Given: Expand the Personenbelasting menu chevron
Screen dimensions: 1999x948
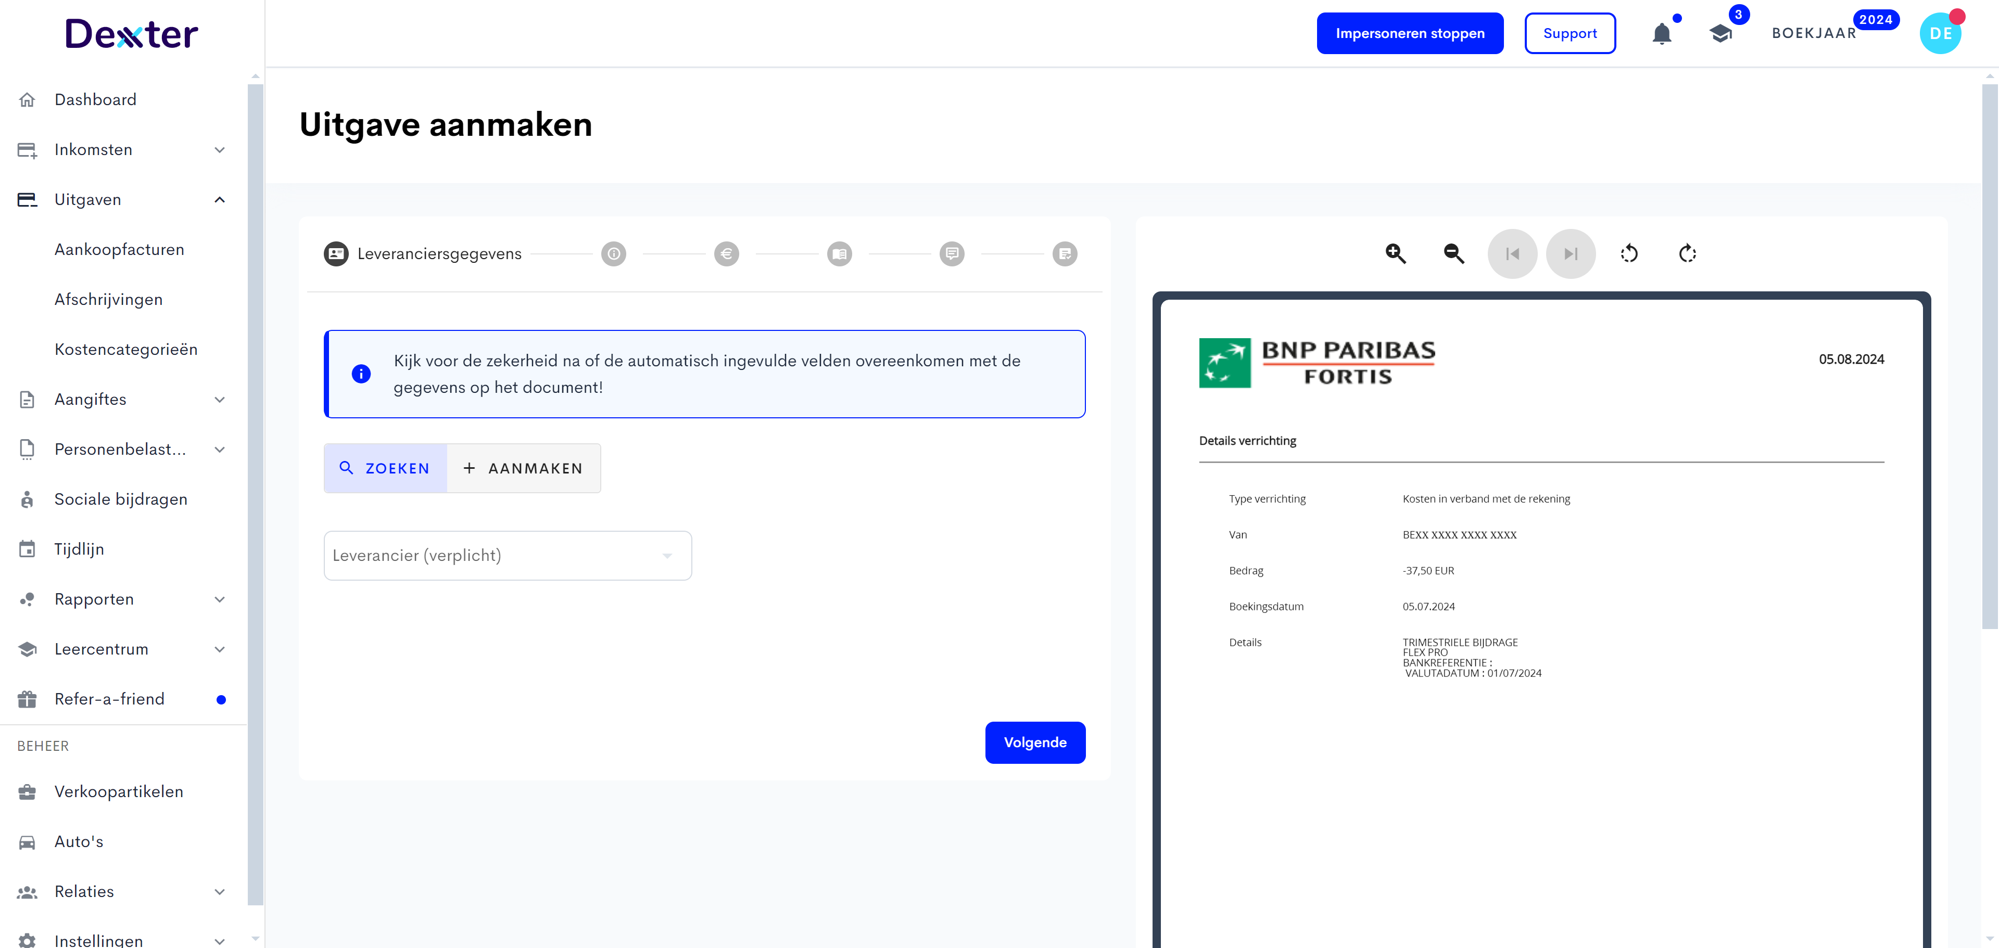Looking at the screenshot, I should pos(220,450).
